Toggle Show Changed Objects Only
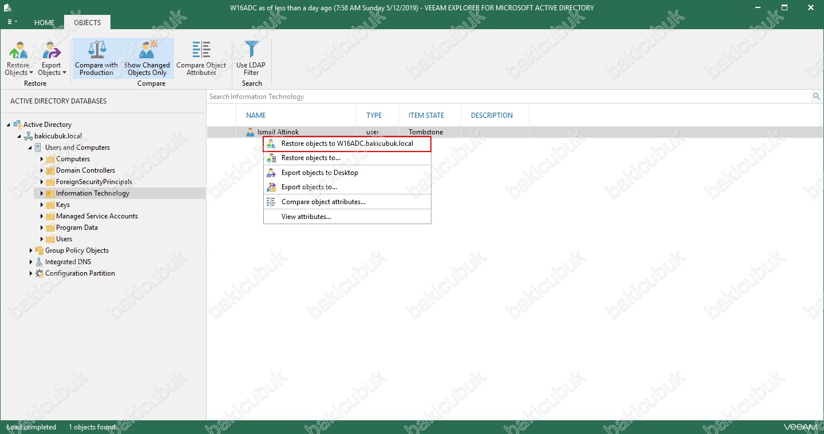The image size is (824, 434). pyautogui.click(x=147, y=59)
